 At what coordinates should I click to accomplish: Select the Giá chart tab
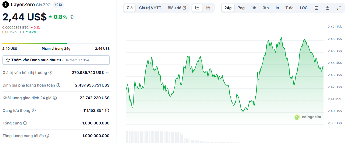[x=130, y=8]
